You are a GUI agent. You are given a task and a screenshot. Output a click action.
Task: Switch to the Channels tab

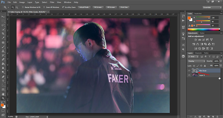198,53
